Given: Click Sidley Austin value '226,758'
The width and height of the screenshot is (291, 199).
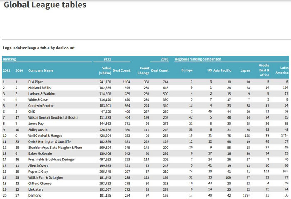Looking at the screenshot, I should [105, 130].
